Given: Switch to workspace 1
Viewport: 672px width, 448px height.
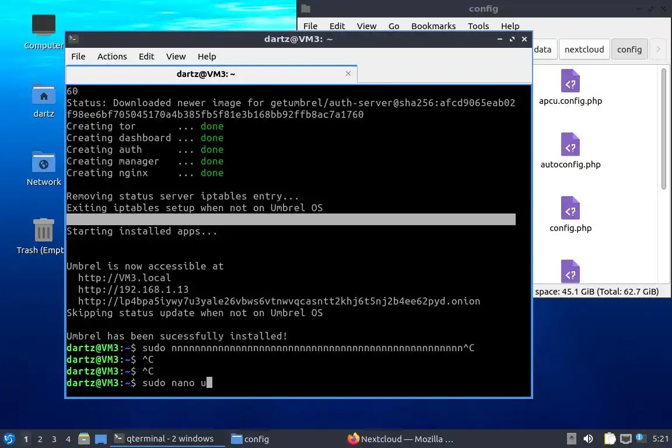Looking at the screenshot, I should 26,439.
